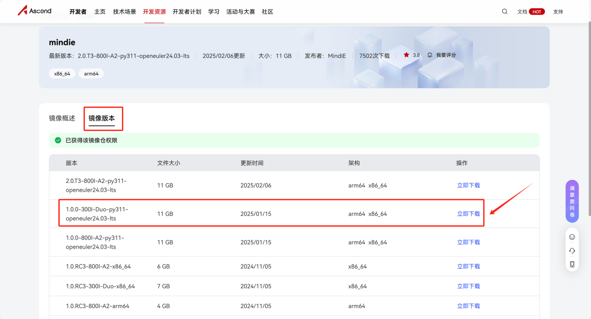Image resolution: width=591 pixels, height=319 pixels.
Task: Download version 1.0.0-800I-A2-py311
Action: click(468, 242)
